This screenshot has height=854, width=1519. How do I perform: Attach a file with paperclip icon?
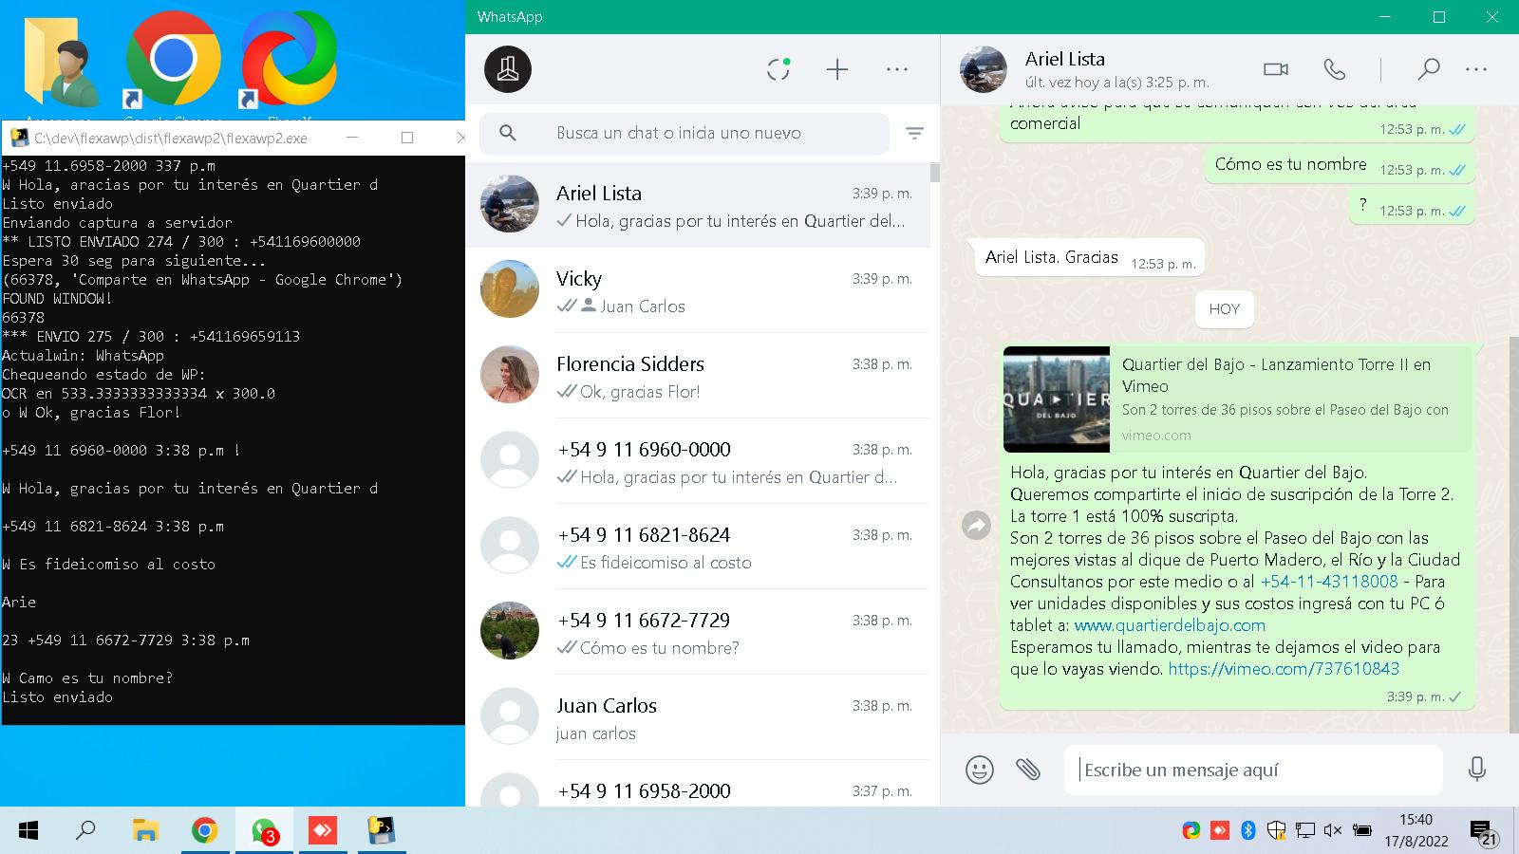(x=1028, y=770)
